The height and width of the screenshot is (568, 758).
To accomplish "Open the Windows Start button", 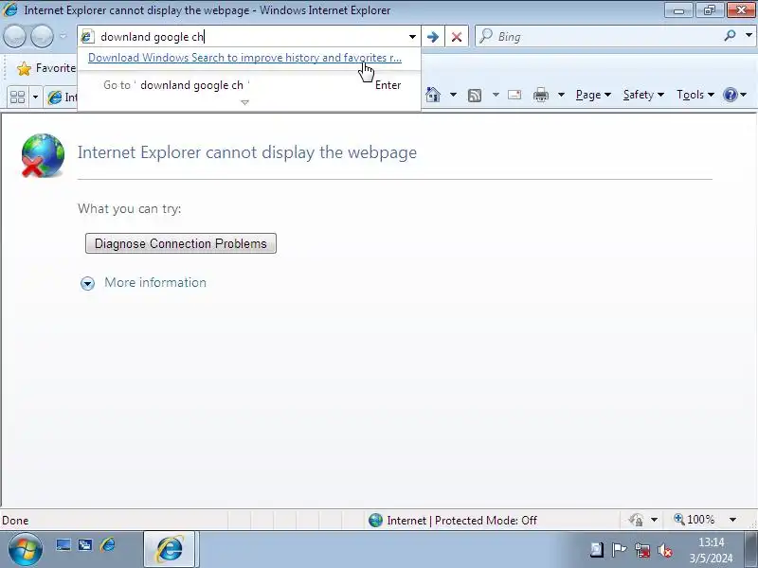I will [x=26, y=550].
